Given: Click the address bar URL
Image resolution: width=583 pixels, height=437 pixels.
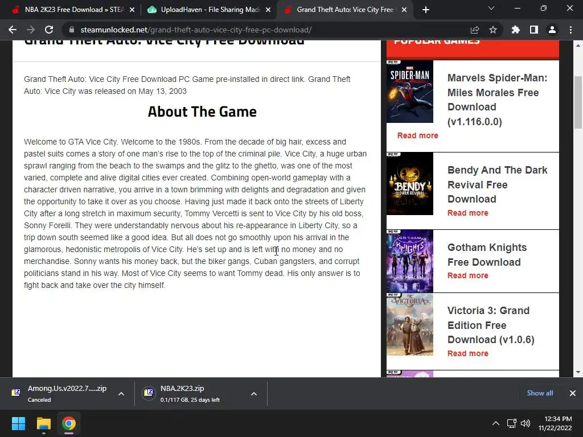Looking at the screenshot, I should tap(196, 30).
